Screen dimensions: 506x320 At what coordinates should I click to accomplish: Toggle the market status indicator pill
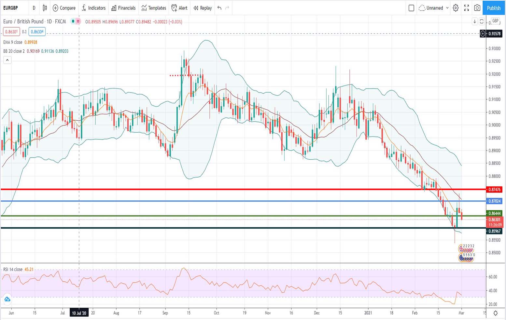tap(76, 21)
